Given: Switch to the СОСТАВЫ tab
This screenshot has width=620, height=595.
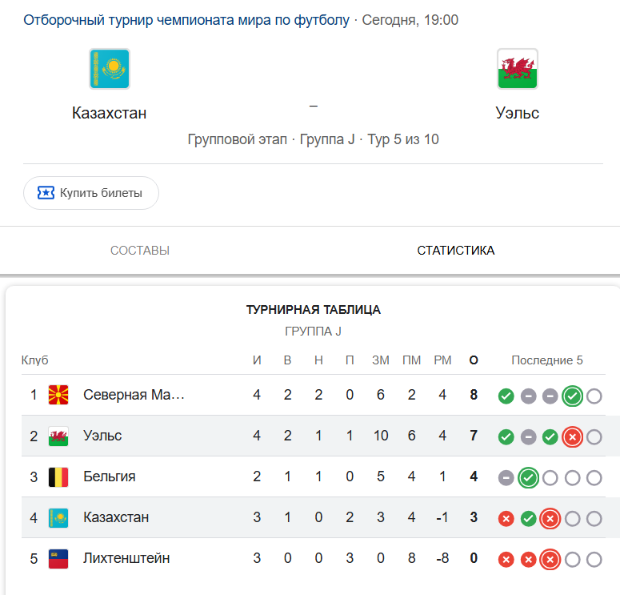Looking at the screenshot, I should pos(140,250).
